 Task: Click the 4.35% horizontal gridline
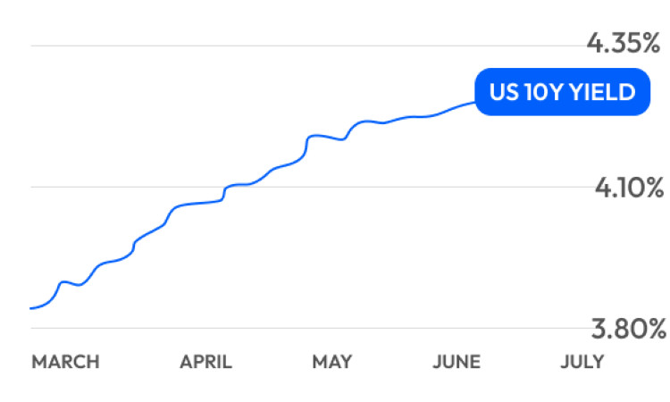(x=307, y=46)
